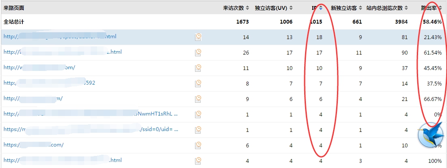
Task: Select the 全站总计 summary row
Action: click(x=223, y=22)
